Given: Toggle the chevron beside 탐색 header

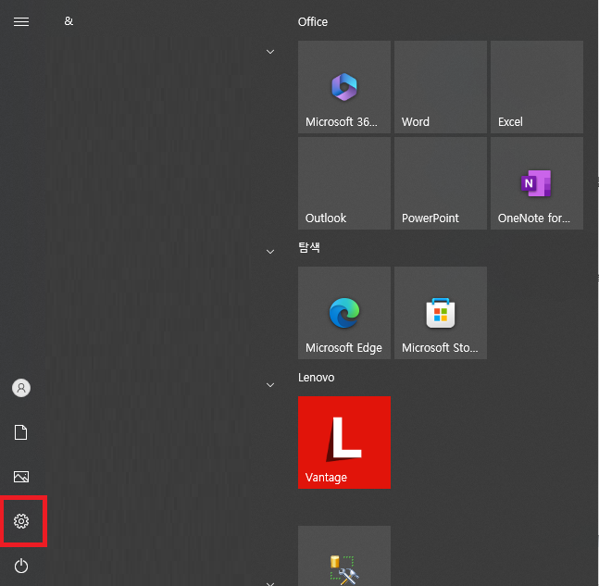Looking at the screenshot, I should 270,252.
